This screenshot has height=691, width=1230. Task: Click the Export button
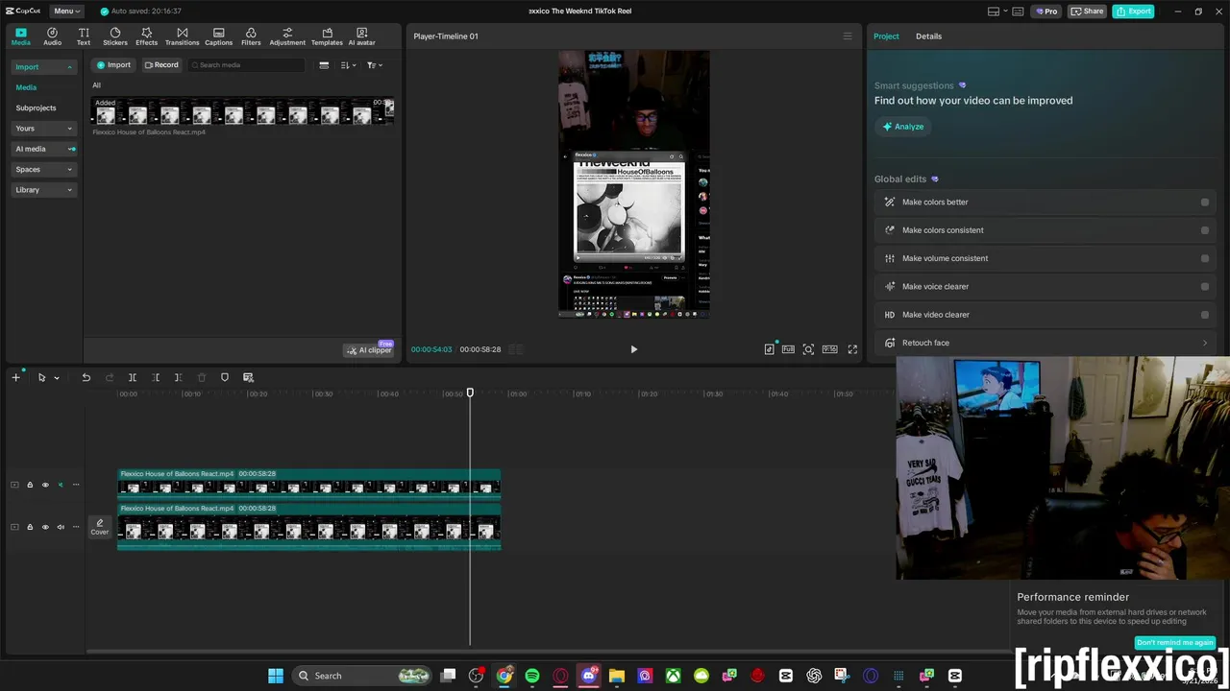[x=1133, y=12]
